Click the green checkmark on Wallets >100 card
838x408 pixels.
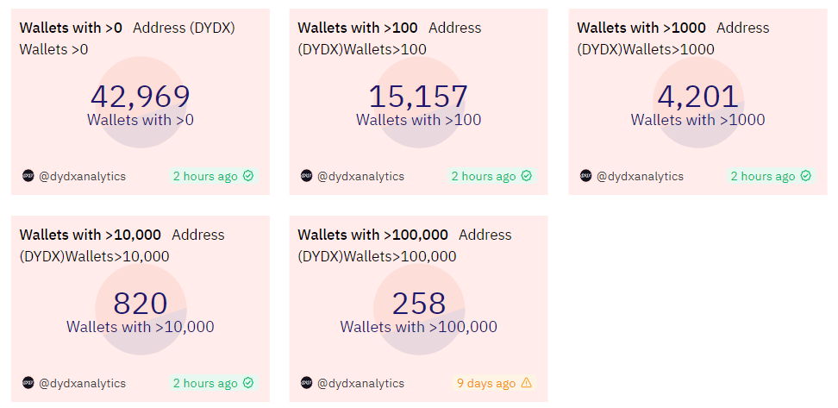[527, 176]
